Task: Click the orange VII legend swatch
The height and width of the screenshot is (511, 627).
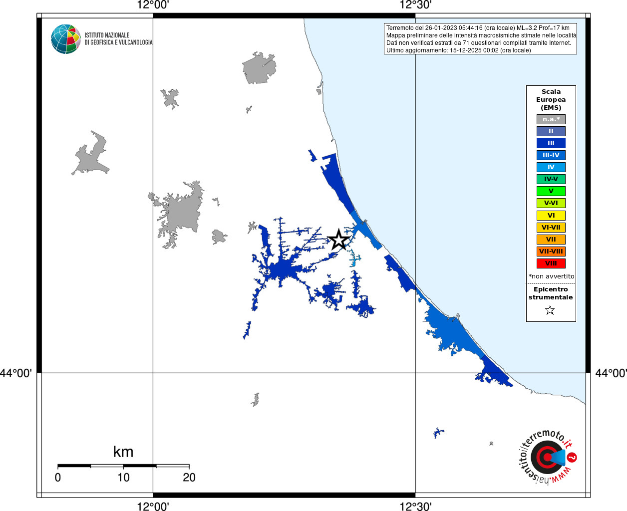Action: tap(551, 240)
